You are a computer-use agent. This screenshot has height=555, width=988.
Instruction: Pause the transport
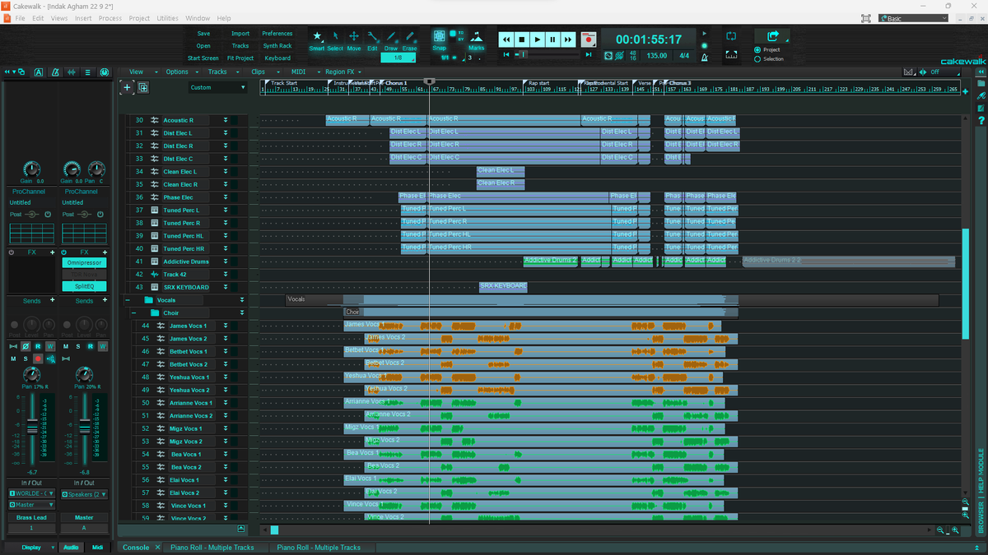[552, 39]
